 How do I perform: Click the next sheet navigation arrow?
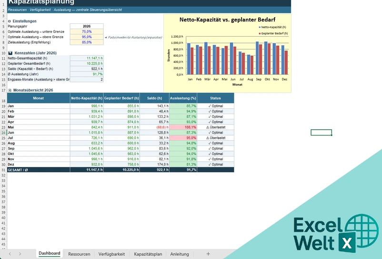[20, 254]
